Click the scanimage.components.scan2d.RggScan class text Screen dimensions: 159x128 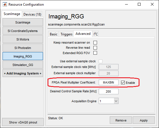pos(76,24)
